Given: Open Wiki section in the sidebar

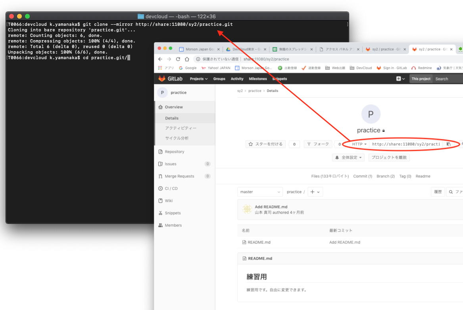Looking at the screenshot, I should (169, 201).
